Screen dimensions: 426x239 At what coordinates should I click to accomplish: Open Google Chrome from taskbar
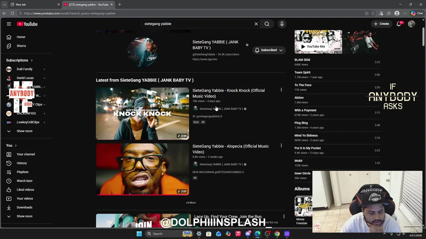(277, 234)
